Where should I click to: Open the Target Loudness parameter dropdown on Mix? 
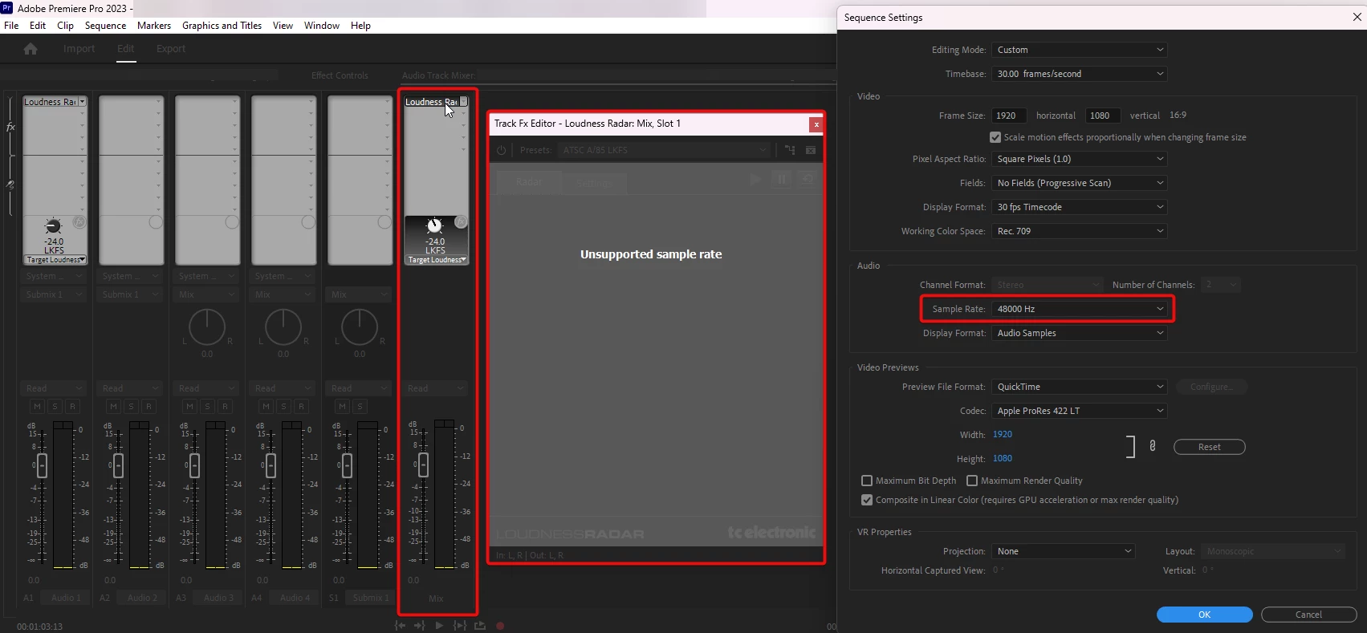coord(436,260)
